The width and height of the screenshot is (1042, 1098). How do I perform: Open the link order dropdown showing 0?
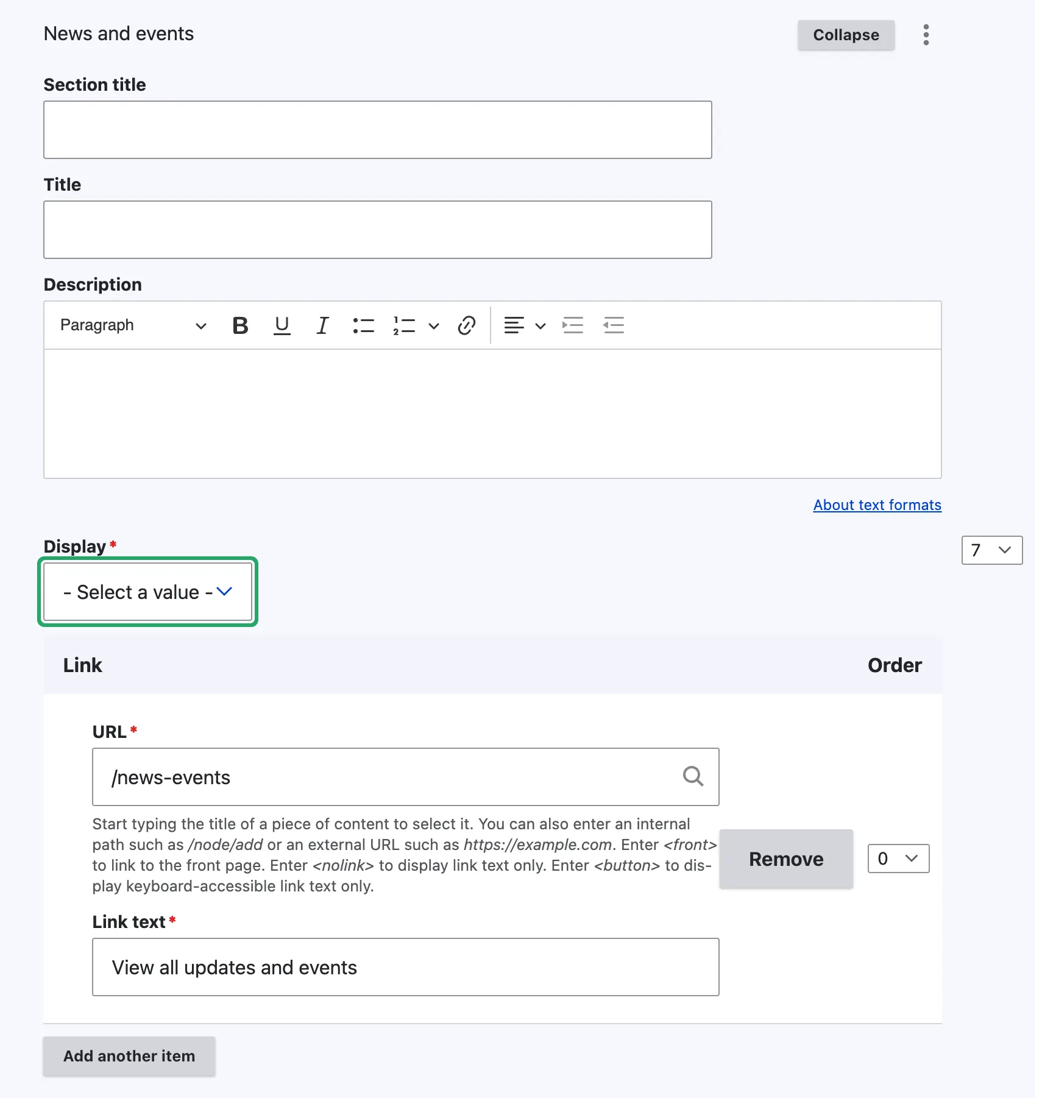pos(898,859)
